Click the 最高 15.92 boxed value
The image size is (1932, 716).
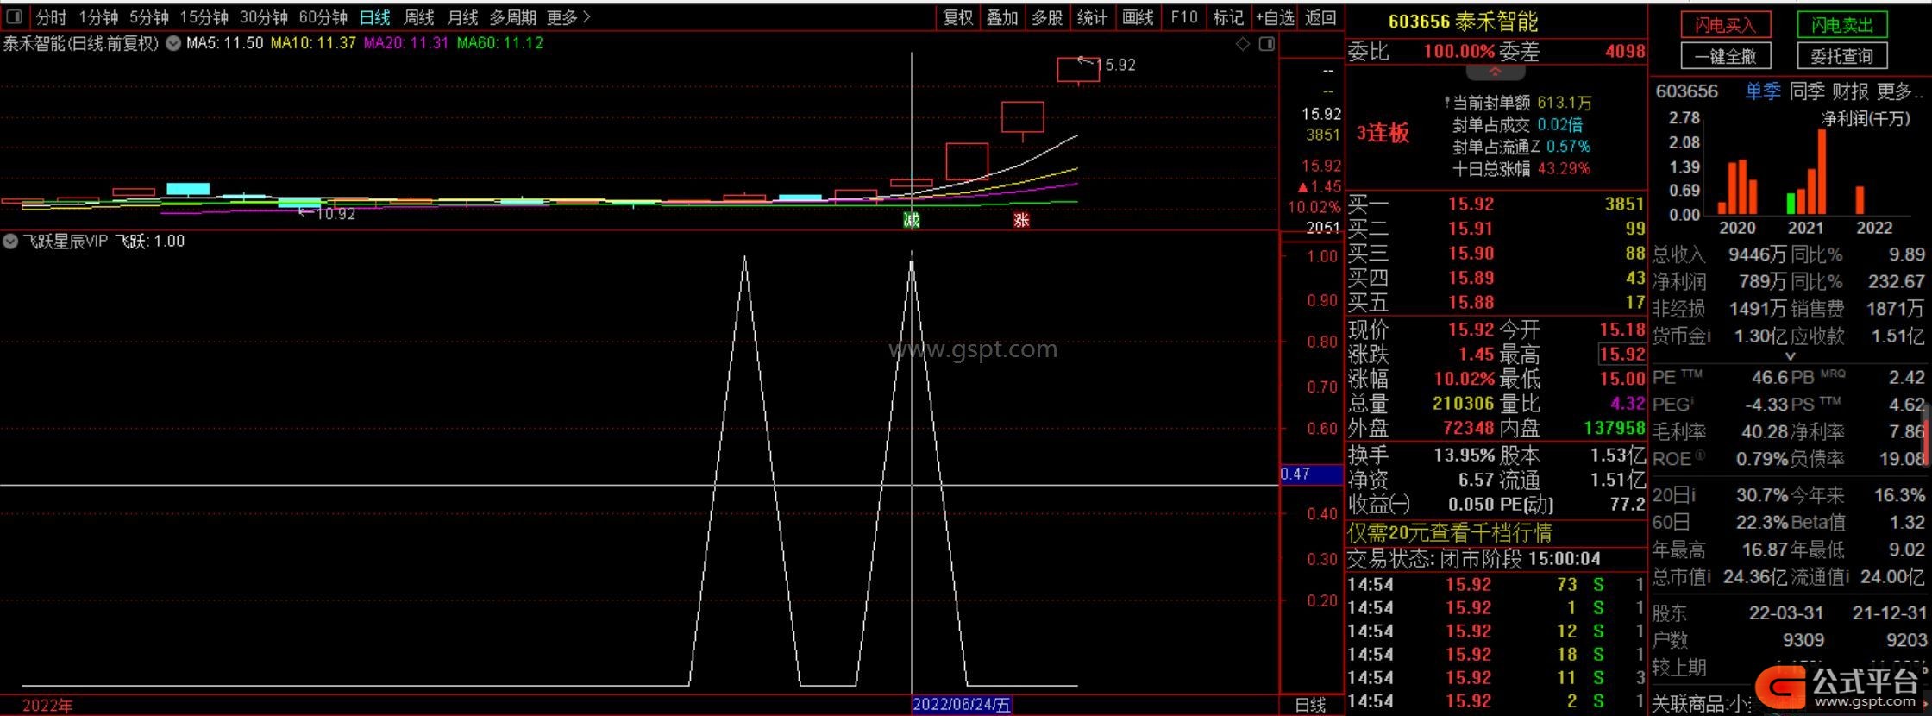click(1621, 355)
